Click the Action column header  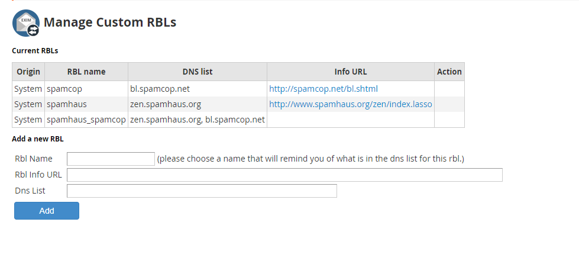click(449, 72)
